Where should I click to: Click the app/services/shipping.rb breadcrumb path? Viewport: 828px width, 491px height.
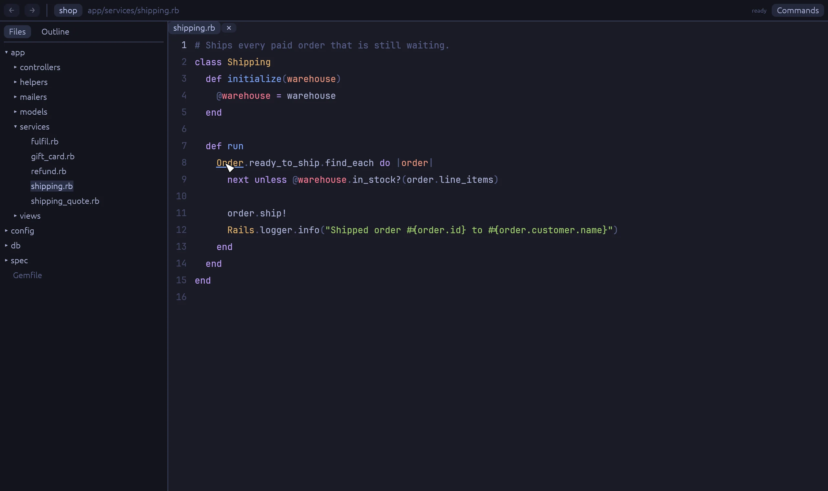(133, 10)
